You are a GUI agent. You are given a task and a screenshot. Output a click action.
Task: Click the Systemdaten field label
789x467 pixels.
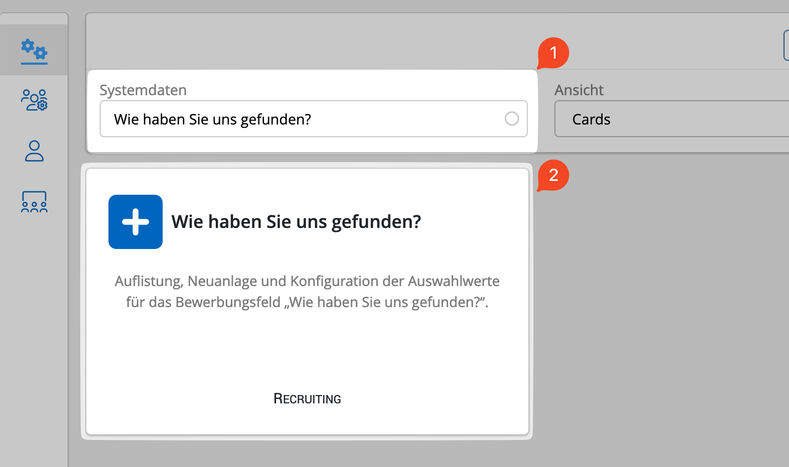tap(143, 90)
